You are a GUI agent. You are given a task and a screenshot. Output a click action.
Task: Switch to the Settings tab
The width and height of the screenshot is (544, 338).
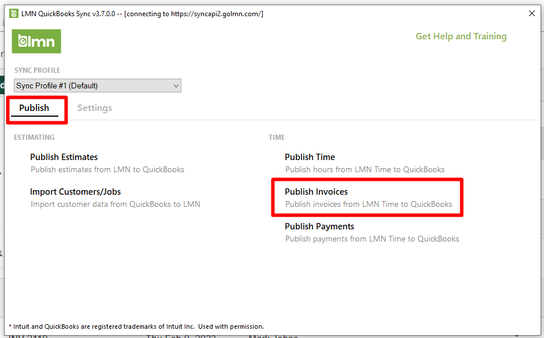click(95, 108)
